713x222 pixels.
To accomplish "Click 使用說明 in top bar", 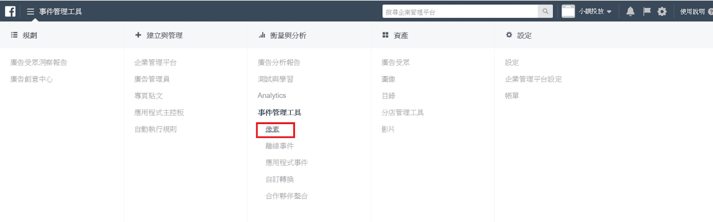I will [x=692, y=12].
